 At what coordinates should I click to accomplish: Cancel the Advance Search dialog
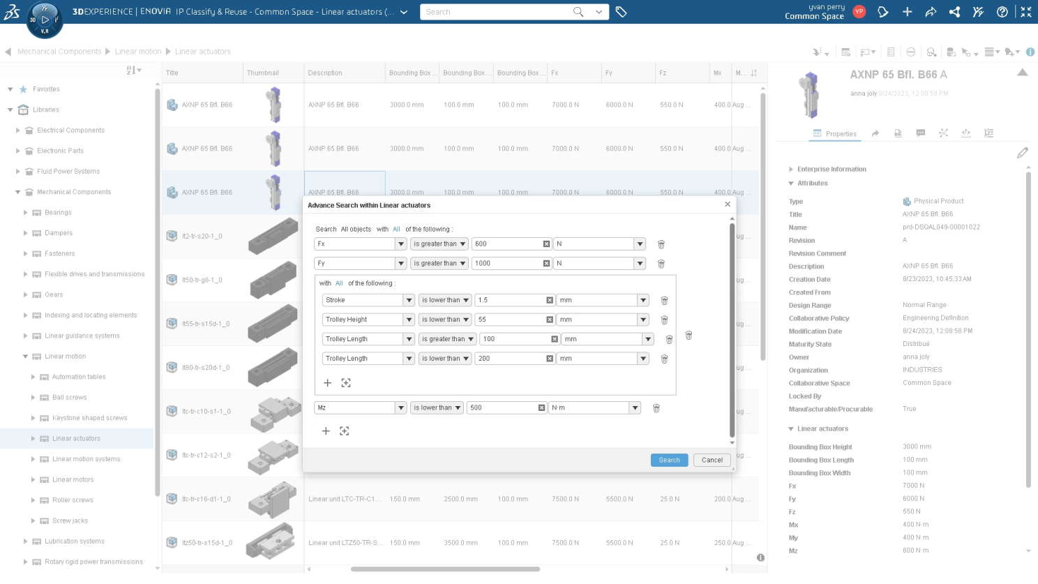point(712,461)
